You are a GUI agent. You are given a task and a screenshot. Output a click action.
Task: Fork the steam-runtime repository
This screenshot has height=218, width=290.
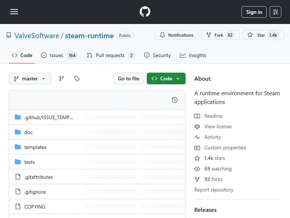(220, 35)
